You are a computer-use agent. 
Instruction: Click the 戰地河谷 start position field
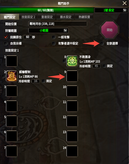(58, 24)
